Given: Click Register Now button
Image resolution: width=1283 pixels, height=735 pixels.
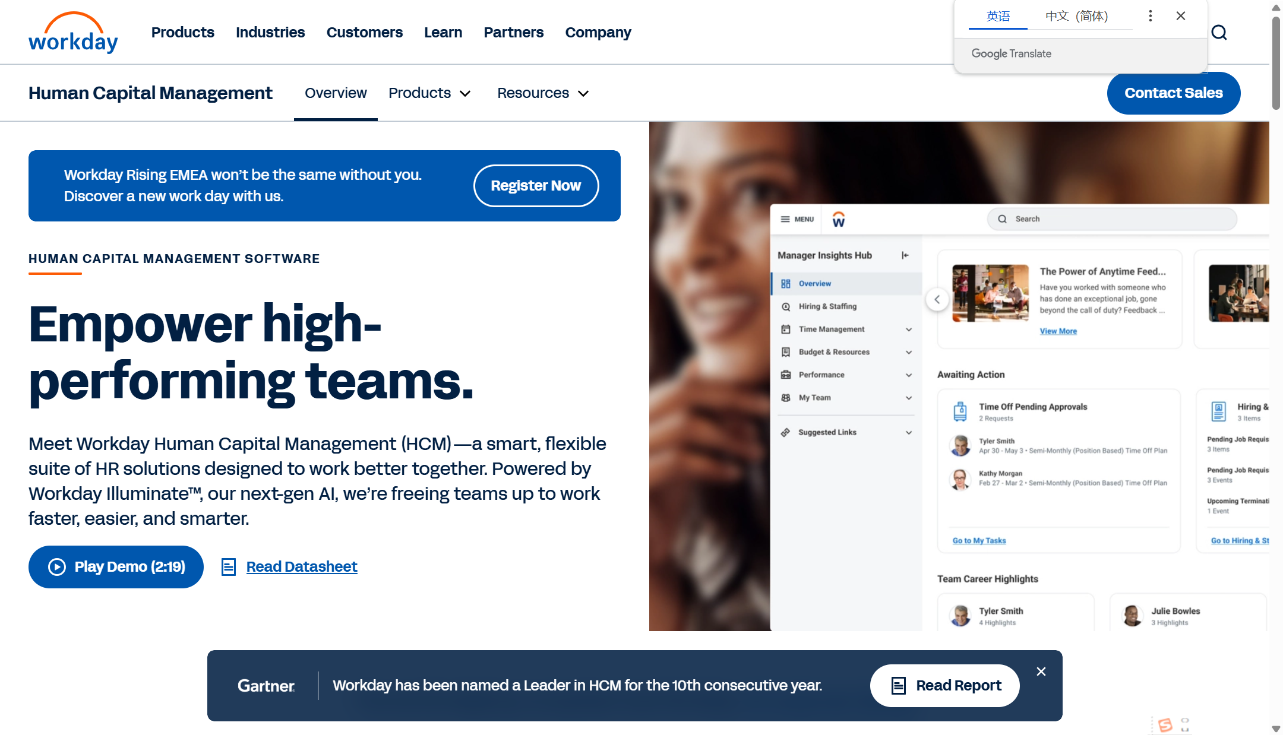Looking at the screenshot, I should click(535, 186).
